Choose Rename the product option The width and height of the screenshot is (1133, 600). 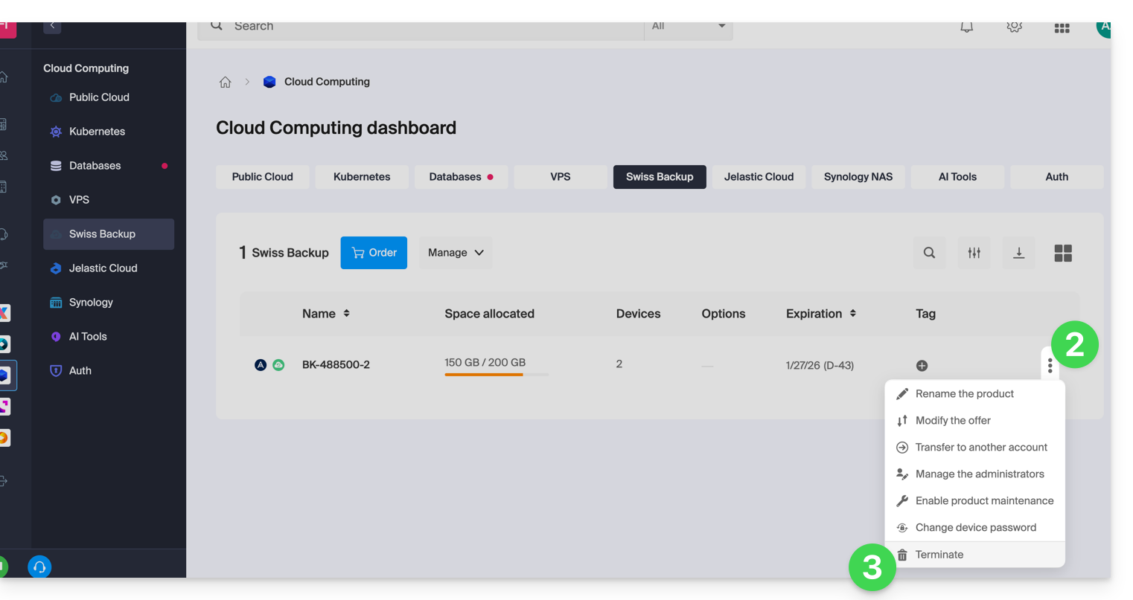(x=964, y=394)
